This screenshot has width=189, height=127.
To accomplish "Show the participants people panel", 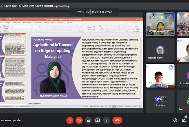I will [184, 120].
